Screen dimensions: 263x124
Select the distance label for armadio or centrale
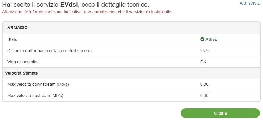pyautogui.click(x=49, y=51)
